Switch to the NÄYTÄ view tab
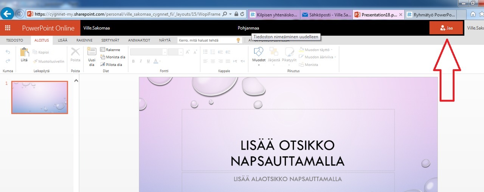This screenshot has height=192, width=484. click(164, 40)
